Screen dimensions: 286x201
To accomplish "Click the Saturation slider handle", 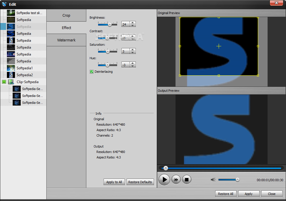I will click(108, 51).
